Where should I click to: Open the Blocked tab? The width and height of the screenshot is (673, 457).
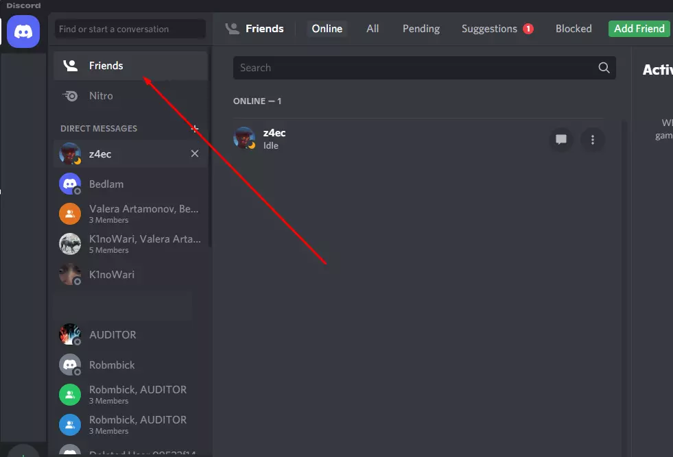574,29
